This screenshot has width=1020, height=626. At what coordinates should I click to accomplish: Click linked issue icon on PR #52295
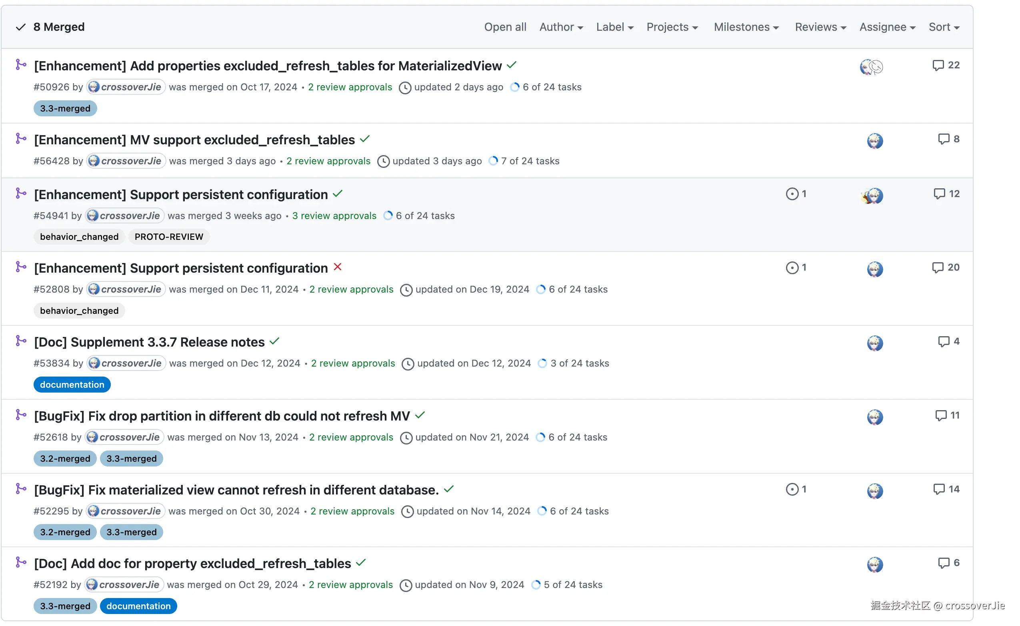792,489
